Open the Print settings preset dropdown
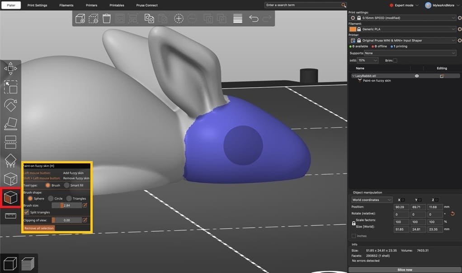The image size is (462, 273). (402, 18)
